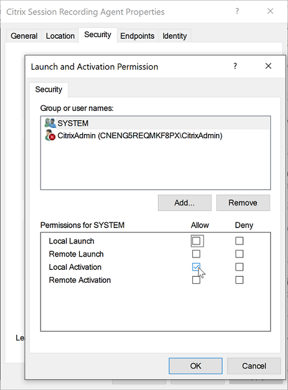This screenshot has width=288, height=390.
Task: Click the SYSTEM group icon
Action: pos(50,123)
